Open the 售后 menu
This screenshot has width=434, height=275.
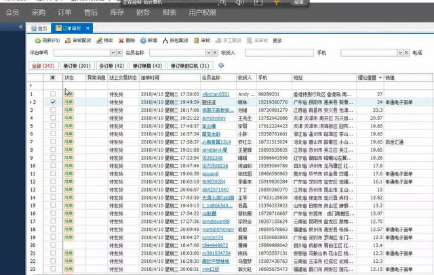tap(91, 12)
